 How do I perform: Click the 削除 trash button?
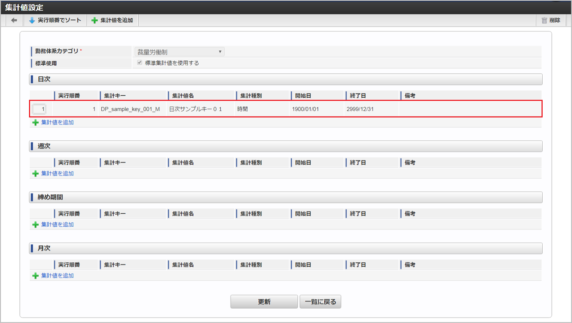click(x=551, y=20)
